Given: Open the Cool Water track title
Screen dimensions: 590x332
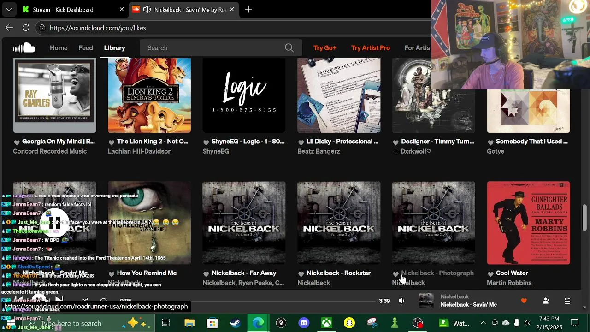Looking at the screenshot, I should (512, 273).
